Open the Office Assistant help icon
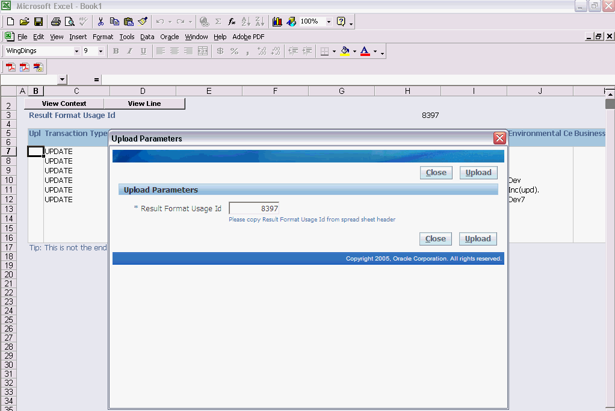Screen dimensions: 615x411 pos(341,22)
